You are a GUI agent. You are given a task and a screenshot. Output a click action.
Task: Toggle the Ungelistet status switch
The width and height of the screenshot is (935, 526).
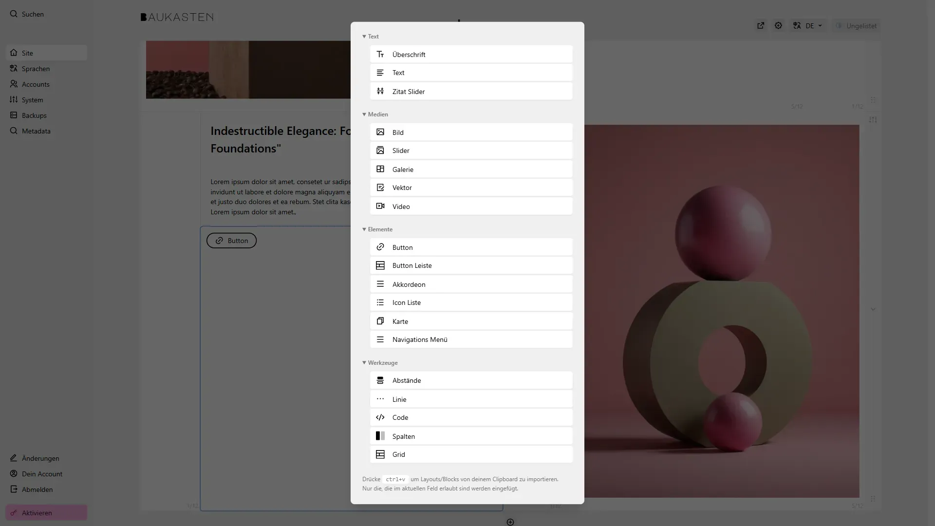tap(856, 26)
